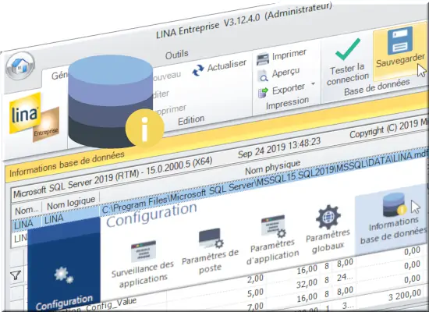This screenshot has width=429, height=312.
Task: Select the Nom logique column header
Action: [x=71, y=203]
